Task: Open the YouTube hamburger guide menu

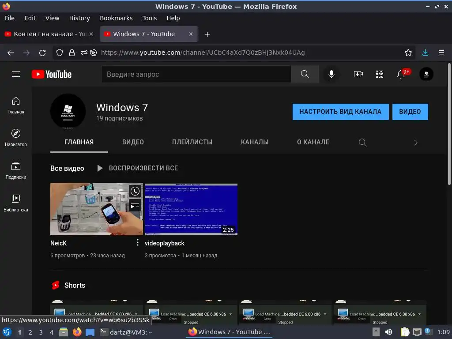Action: tap(16, 74)
